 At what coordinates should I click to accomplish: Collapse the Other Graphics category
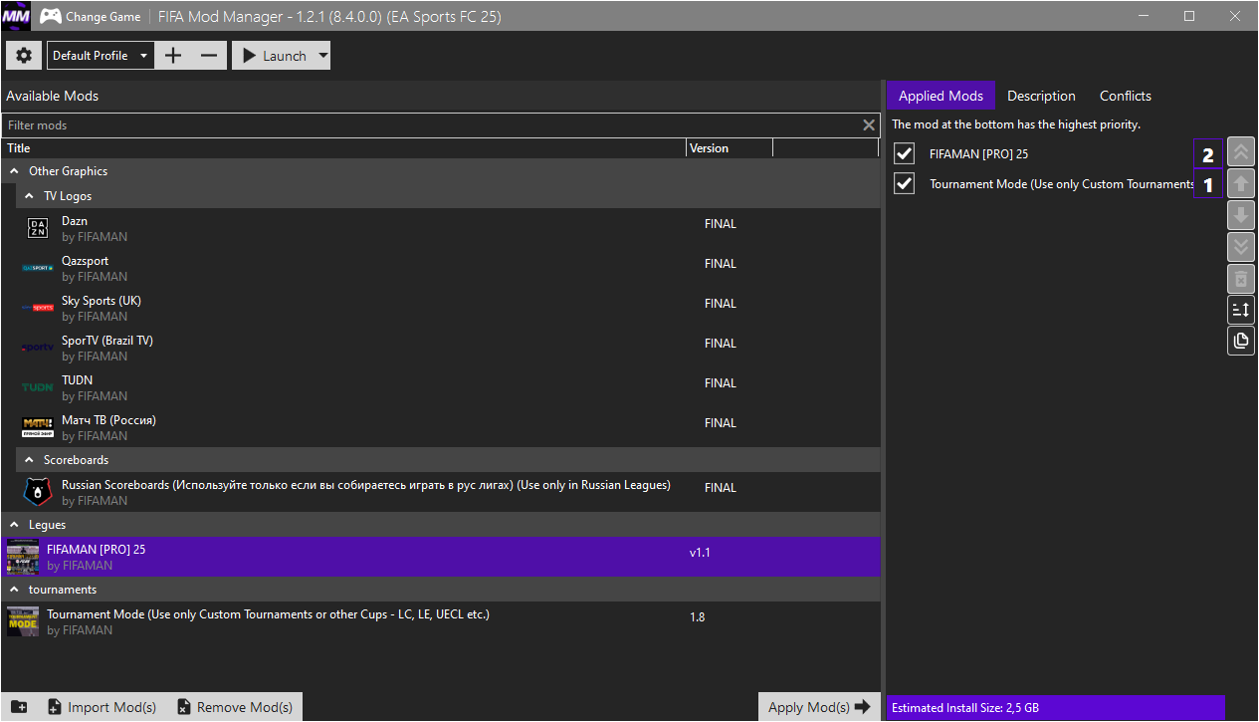14,171
